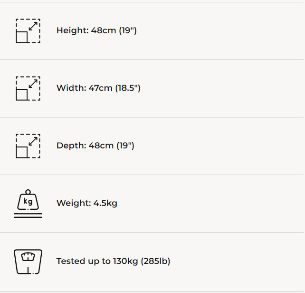Select the "Depth: 48cm (19")" text
Viewport: 305px width, 293px height.
(x=95, y=146)
